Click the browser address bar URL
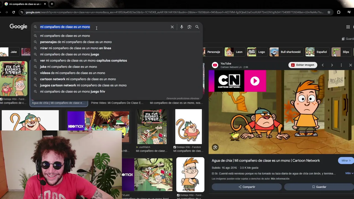Screen dimensions: 354x199 (x=174, y=12)
